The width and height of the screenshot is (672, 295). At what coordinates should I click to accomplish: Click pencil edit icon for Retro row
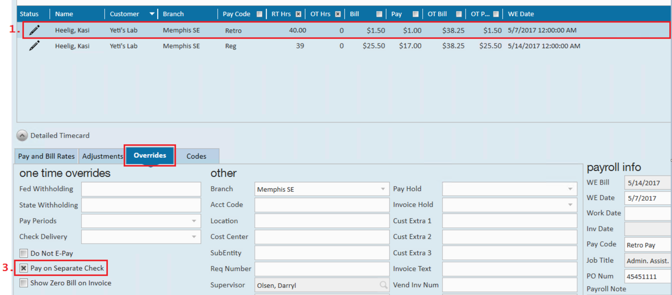pos(34,30)
